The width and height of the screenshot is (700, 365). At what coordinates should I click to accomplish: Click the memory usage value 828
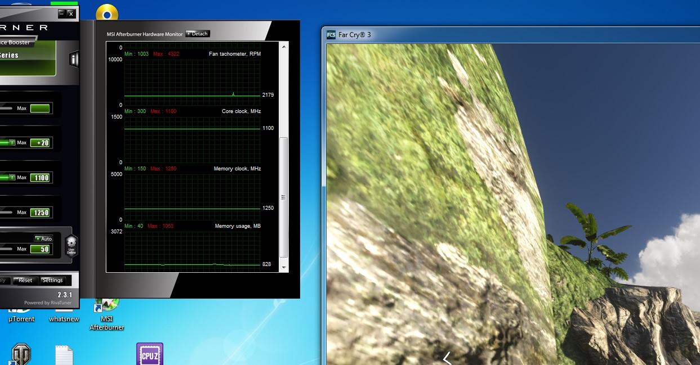(x=266, y=264)
